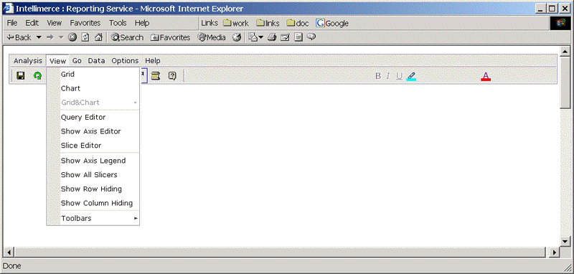The width and height of the screenshot is (574, 274).
Task: Close the open View menu in report
Action: [58, 61]
